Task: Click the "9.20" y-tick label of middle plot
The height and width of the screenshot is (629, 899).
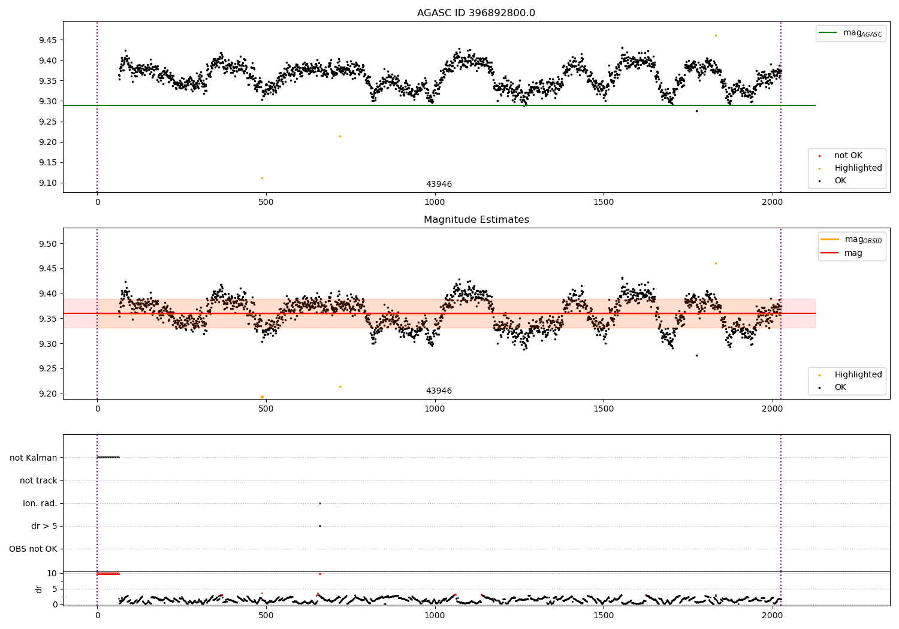Action: (47, 394)
